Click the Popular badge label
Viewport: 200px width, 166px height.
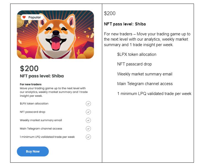pos(34,17)
